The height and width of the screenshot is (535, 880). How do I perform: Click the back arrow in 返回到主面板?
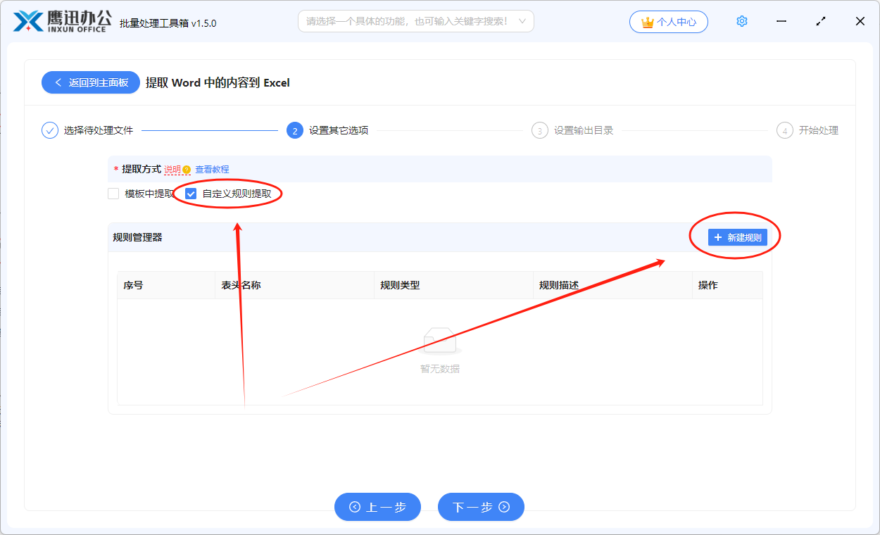point(58,82)
